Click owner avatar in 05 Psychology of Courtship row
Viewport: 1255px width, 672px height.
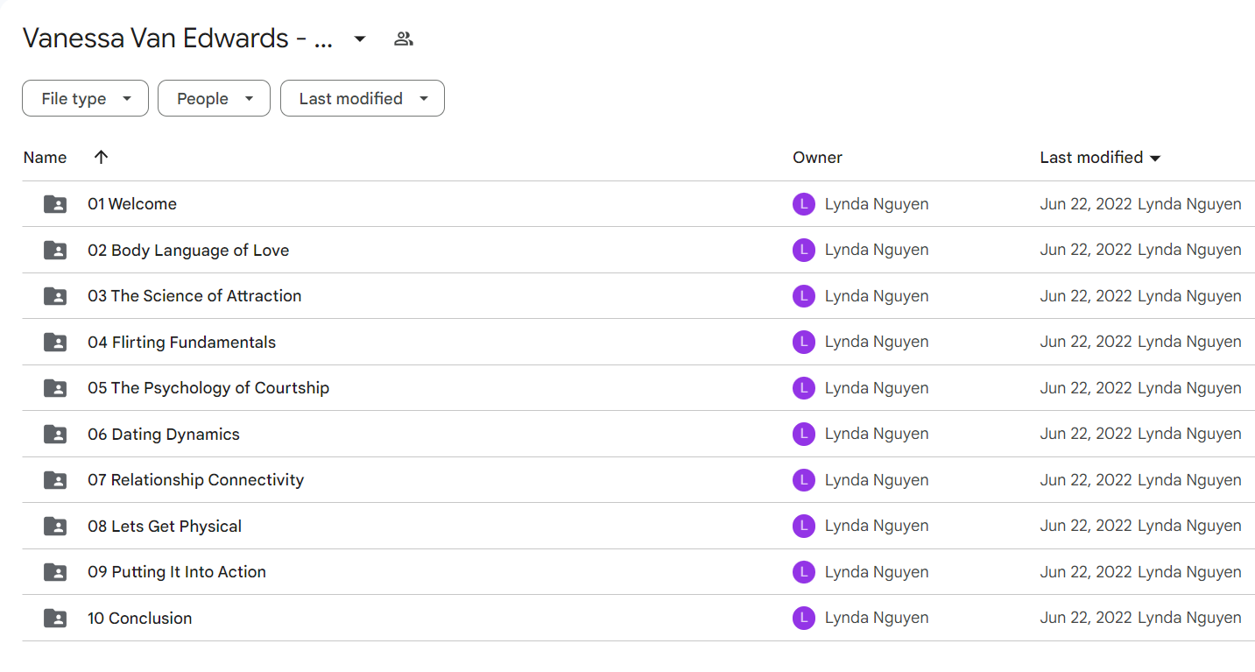pos(804,388)
